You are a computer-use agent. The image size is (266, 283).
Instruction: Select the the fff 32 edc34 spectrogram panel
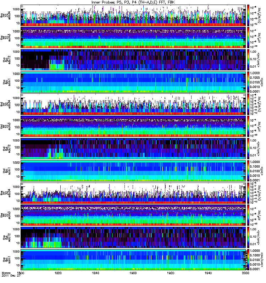point(133,193)
